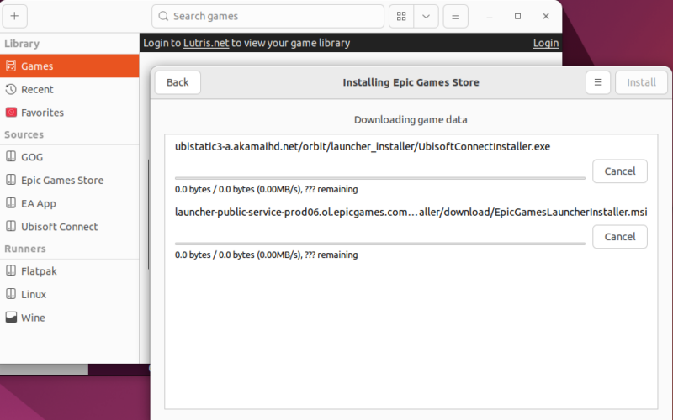Click "Downloading game data" heading

(411, 119)
